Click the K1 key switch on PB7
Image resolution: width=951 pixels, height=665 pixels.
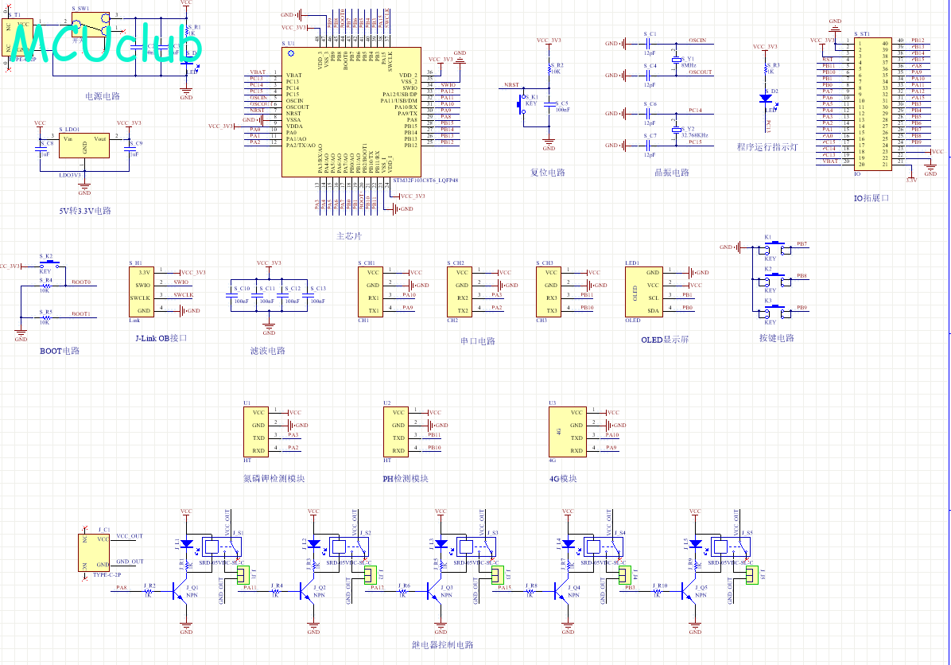click(776, 248)
